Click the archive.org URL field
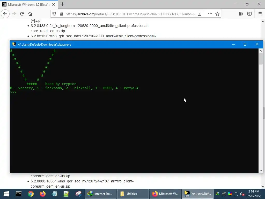Viewport: 265px width, 199px height. click(x=130, y=14)
